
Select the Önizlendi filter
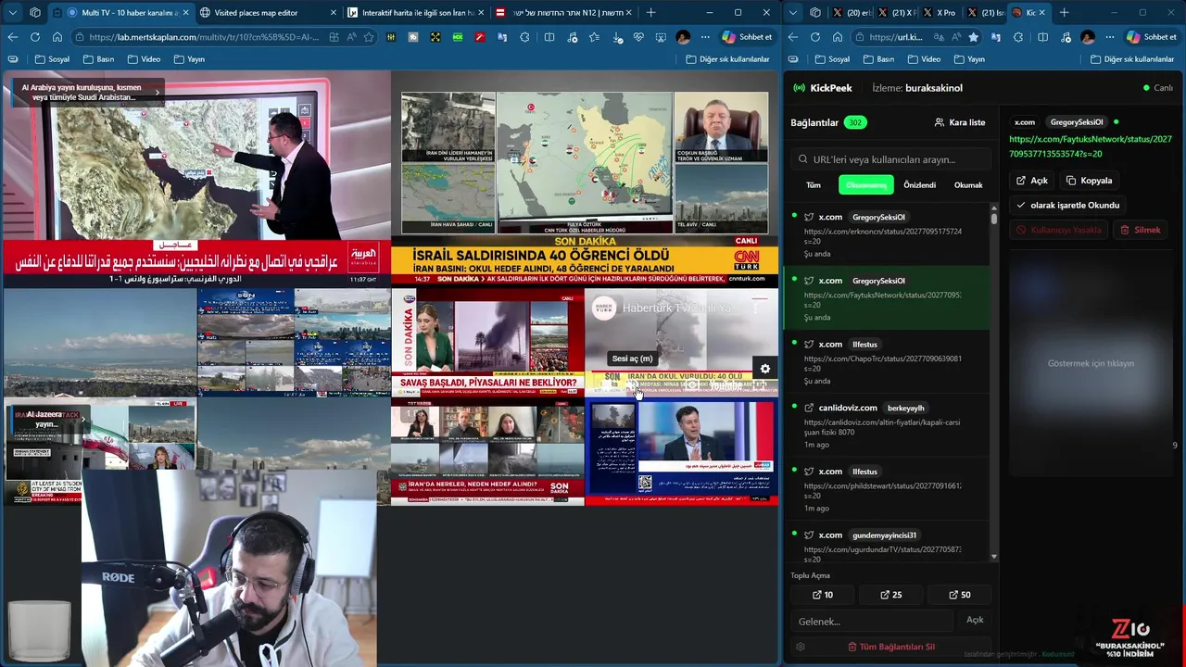(920, 185)
